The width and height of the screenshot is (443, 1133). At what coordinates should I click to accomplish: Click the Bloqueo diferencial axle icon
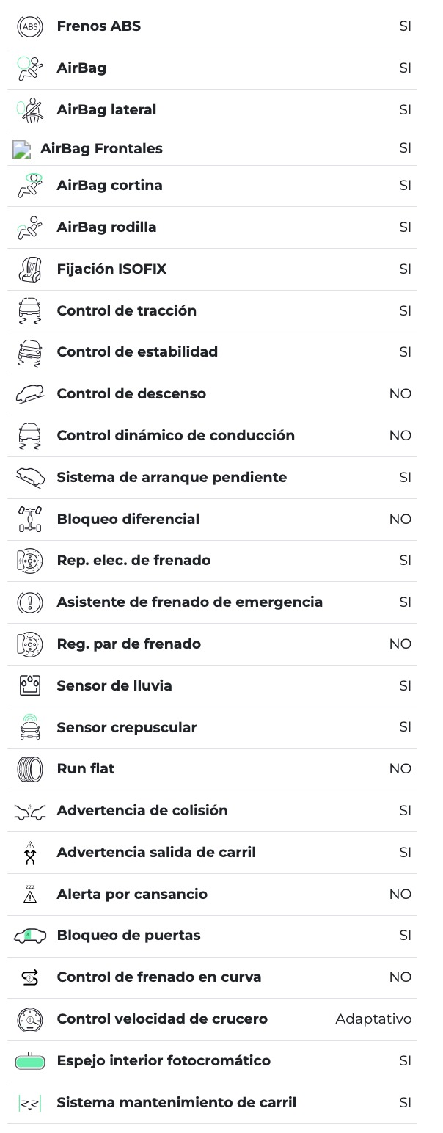29,519
